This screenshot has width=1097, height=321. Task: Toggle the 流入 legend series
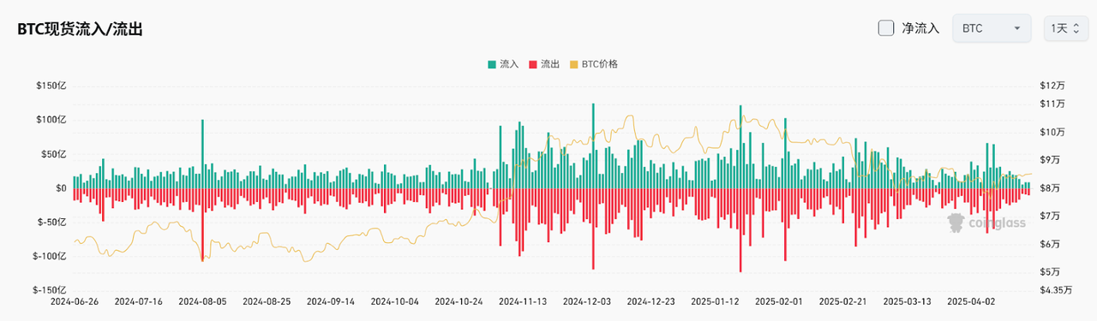coord(503,64)
